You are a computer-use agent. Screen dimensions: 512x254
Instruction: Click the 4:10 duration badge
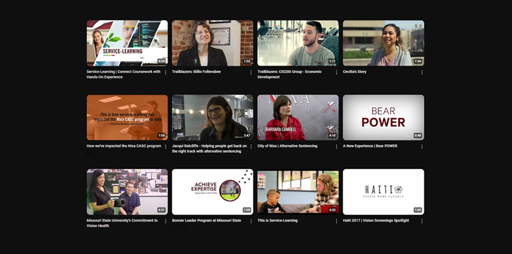tap(332, 135)
